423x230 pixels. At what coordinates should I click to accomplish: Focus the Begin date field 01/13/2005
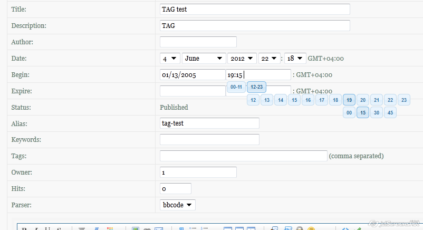pyautogui.click(x=193, y=75)
